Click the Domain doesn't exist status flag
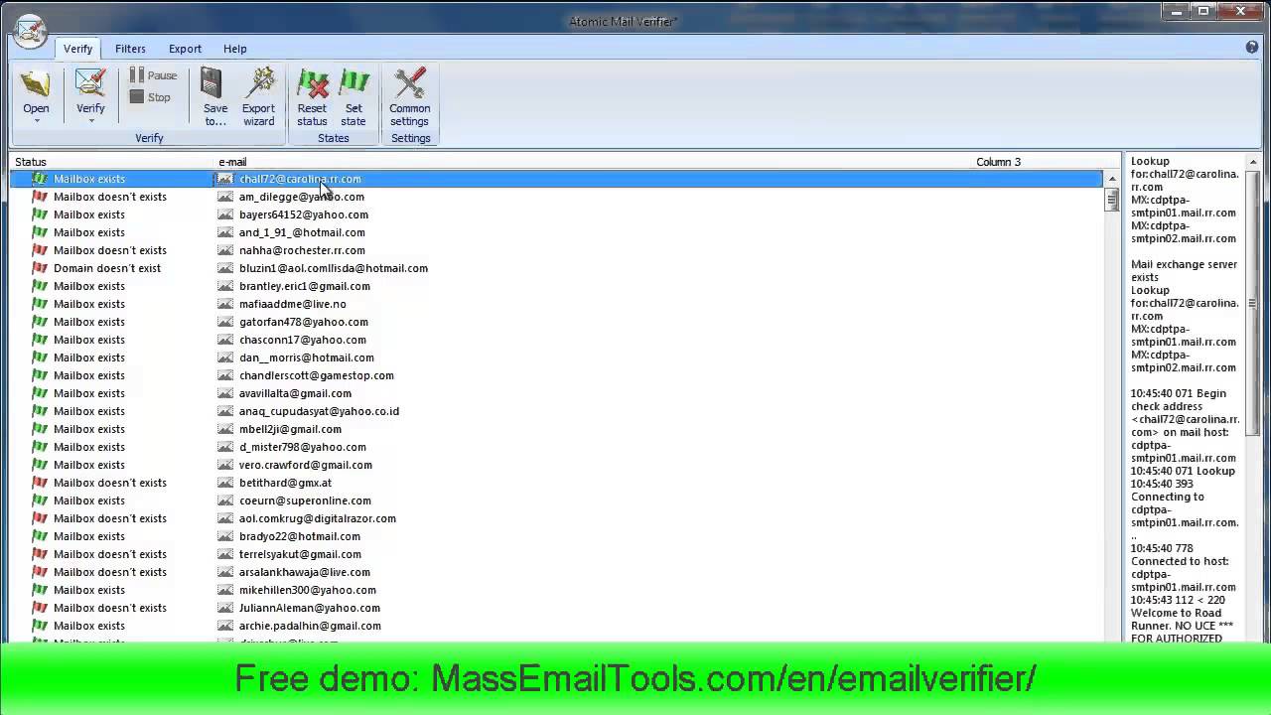Viewport: 1271px width, 715px height. 40,268
